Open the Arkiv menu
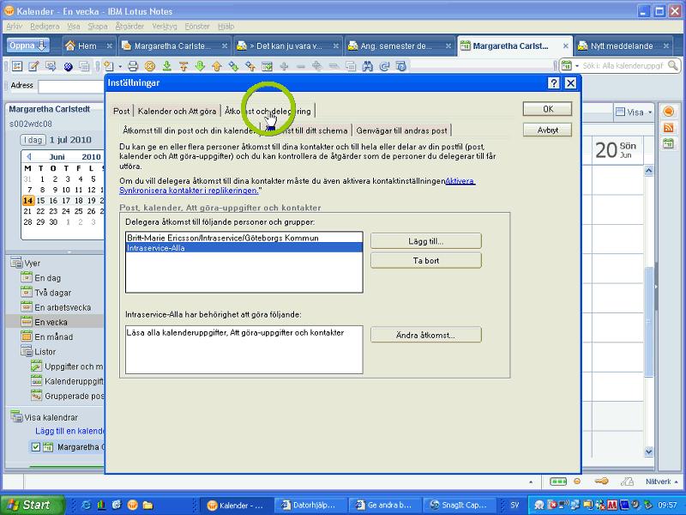This screenshot has width=686, height=515. 14,27
